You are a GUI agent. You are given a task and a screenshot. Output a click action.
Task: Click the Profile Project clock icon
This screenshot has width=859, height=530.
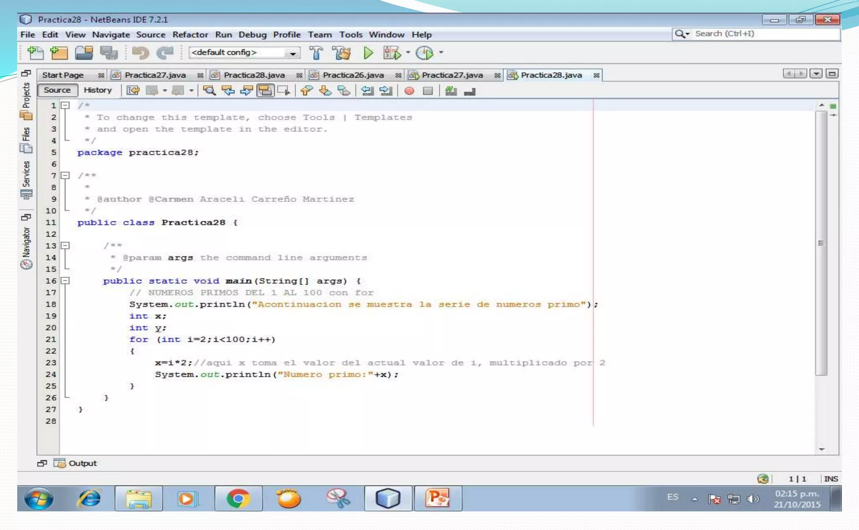point(424,53)
